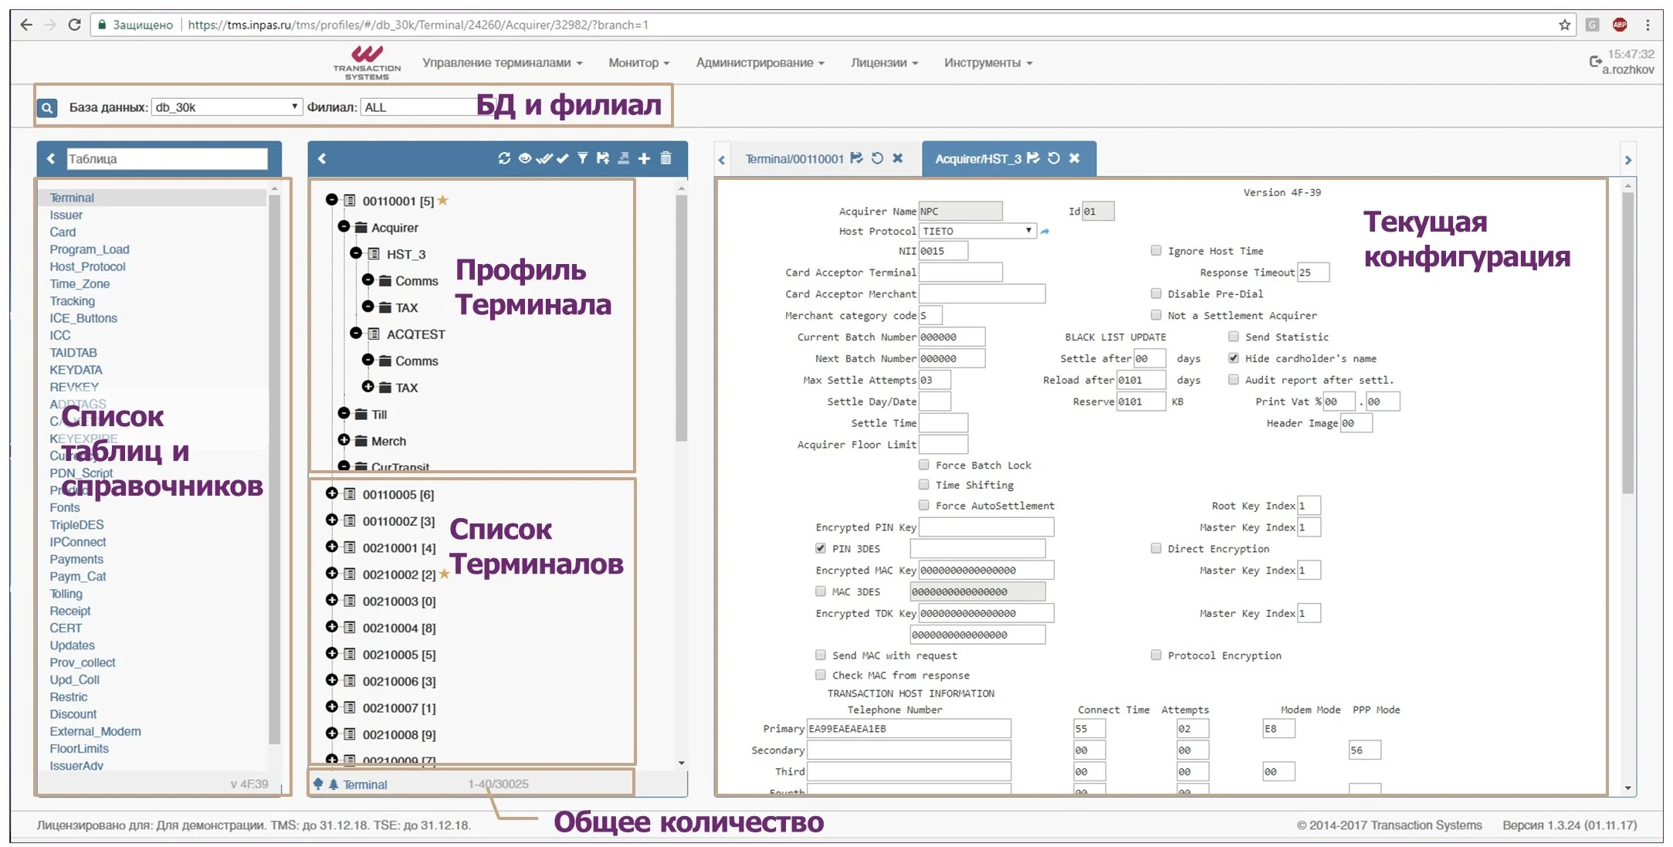The image size is (1673, 847).
Task: Enable the MAC 3DES checkbox
Action: coord(820,591)
